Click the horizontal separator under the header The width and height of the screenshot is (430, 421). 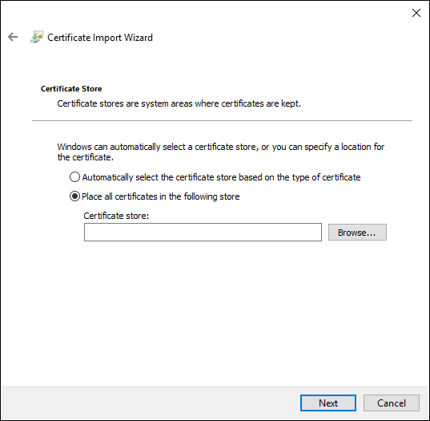pos(222,120)
